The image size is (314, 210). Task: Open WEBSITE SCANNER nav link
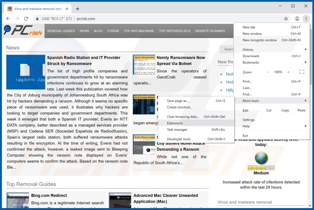210,31
